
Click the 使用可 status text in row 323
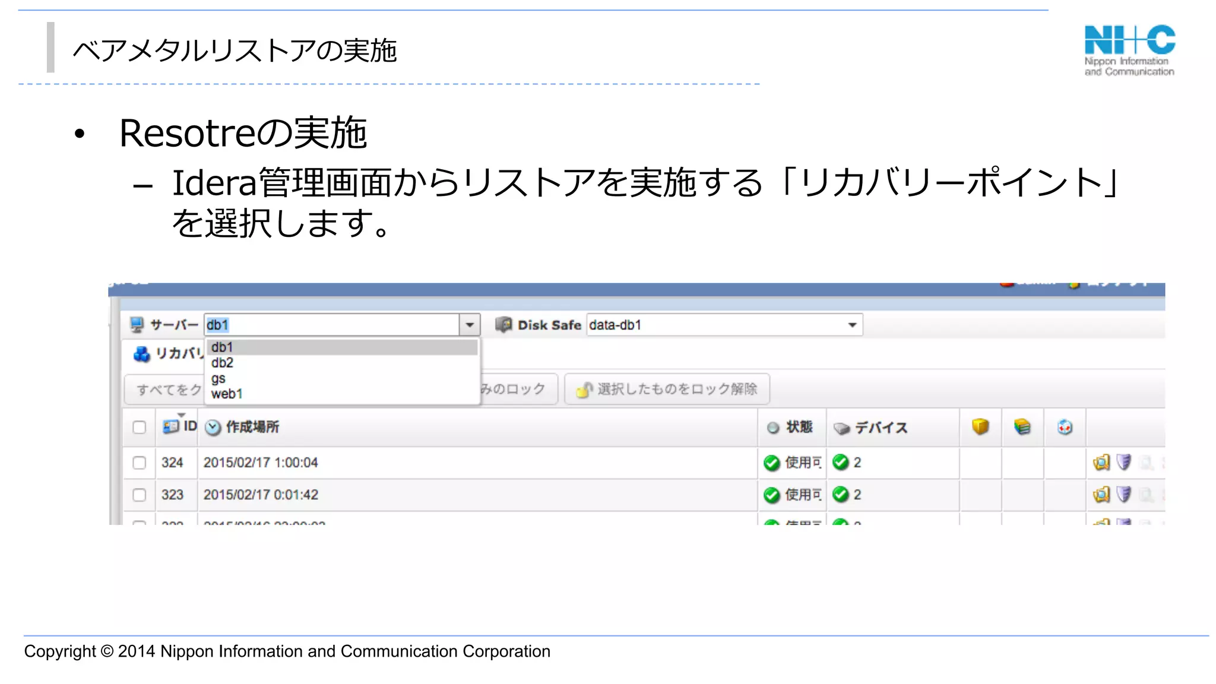click(x=803, y=495)
